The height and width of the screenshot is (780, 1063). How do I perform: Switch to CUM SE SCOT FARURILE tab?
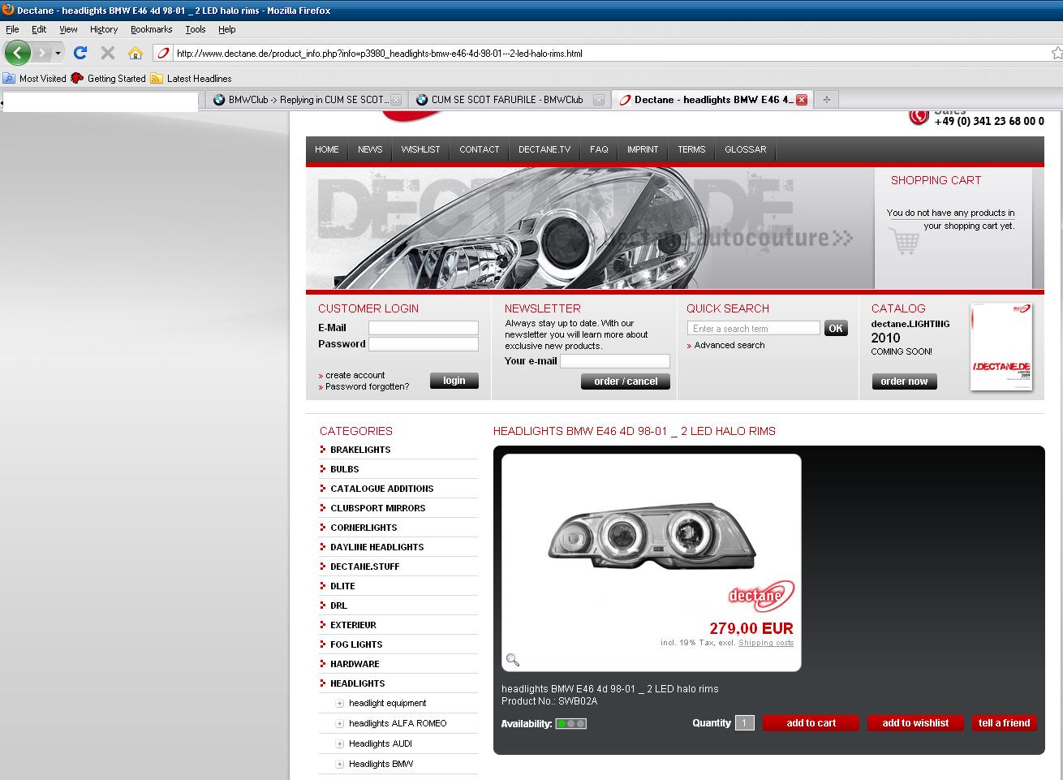pos(506,100)
